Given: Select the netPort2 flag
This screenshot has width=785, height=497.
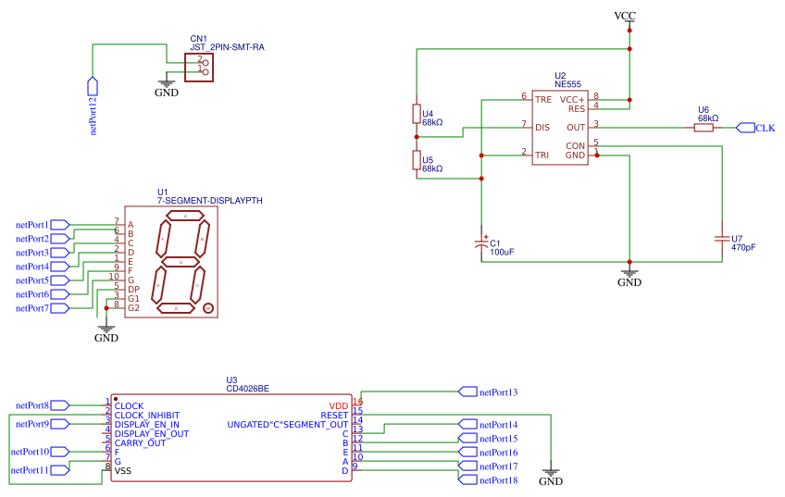Looking at the screenshot, I should [43, 239].
